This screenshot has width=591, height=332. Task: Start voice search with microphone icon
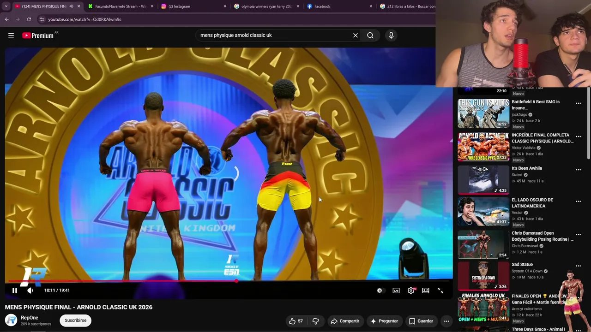[x=391, y=36]
